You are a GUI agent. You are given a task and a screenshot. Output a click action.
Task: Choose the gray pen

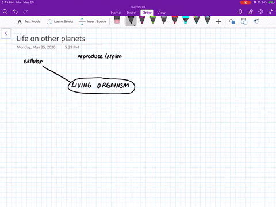tap(164, 20)
